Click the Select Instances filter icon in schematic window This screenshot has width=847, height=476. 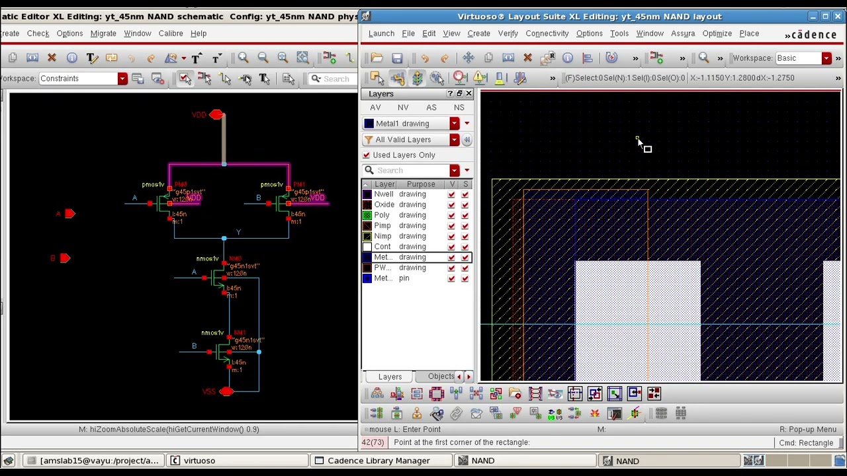coord(204,79)
